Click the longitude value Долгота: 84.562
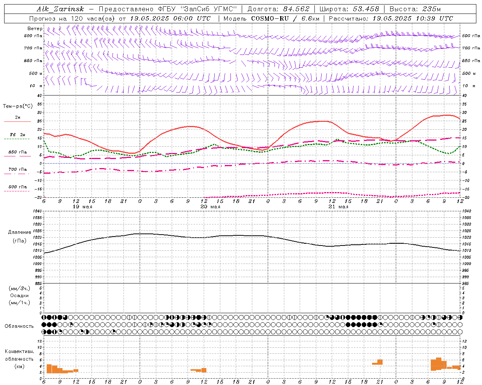 278,9
